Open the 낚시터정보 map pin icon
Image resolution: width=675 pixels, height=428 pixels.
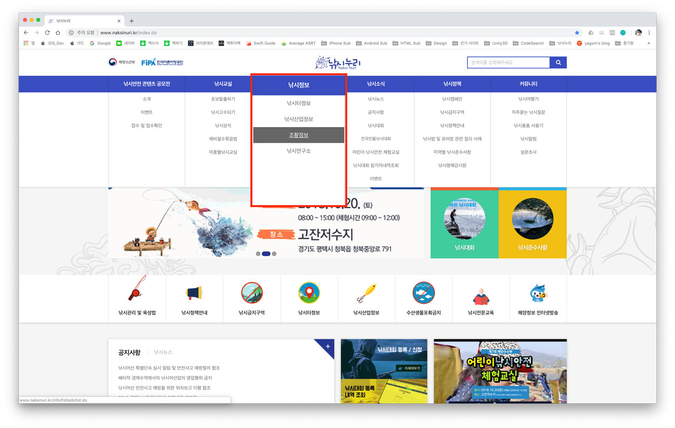point(309,293)
